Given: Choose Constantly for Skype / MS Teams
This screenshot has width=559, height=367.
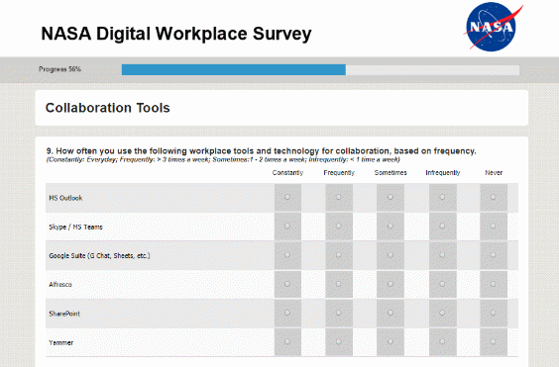Looking at the screenshot, I should coord(287,226).
